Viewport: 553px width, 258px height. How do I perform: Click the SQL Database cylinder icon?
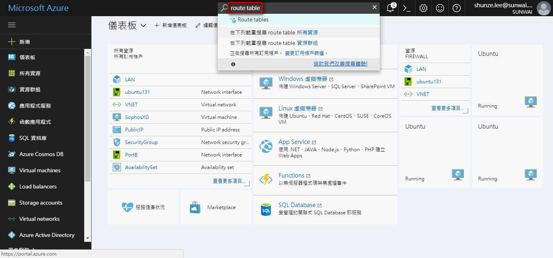pos(266,209)
